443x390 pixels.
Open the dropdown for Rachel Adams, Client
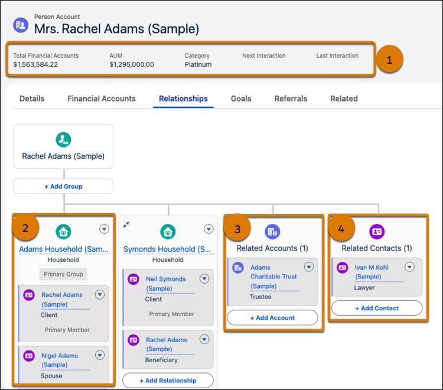click(100, 294)
